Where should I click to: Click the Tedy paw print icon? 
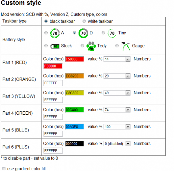[91, 46]
